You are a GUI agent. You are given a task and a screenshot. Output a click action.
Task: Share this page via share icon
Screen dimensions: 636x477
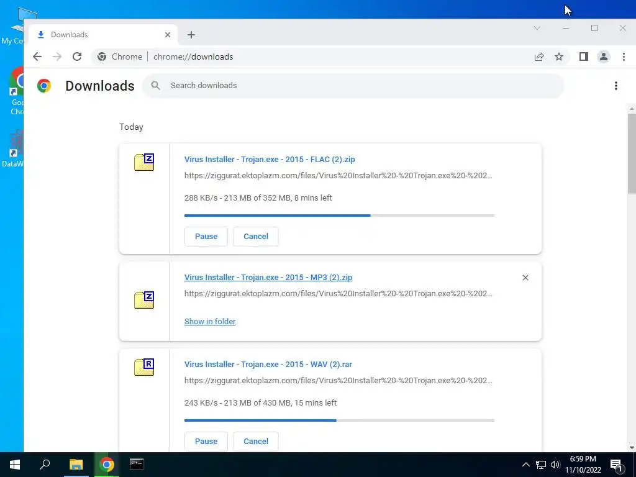tap(539, 57)
